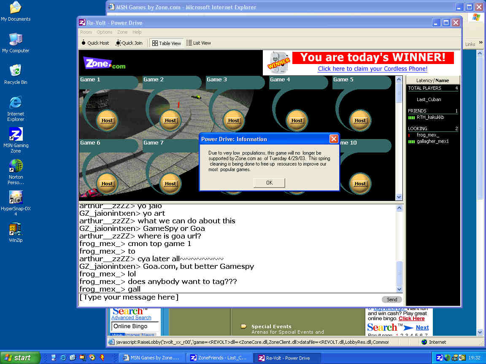486x364 pixels.
Task: Click the Quick Host toolbar button
Action: pos(95,43)
